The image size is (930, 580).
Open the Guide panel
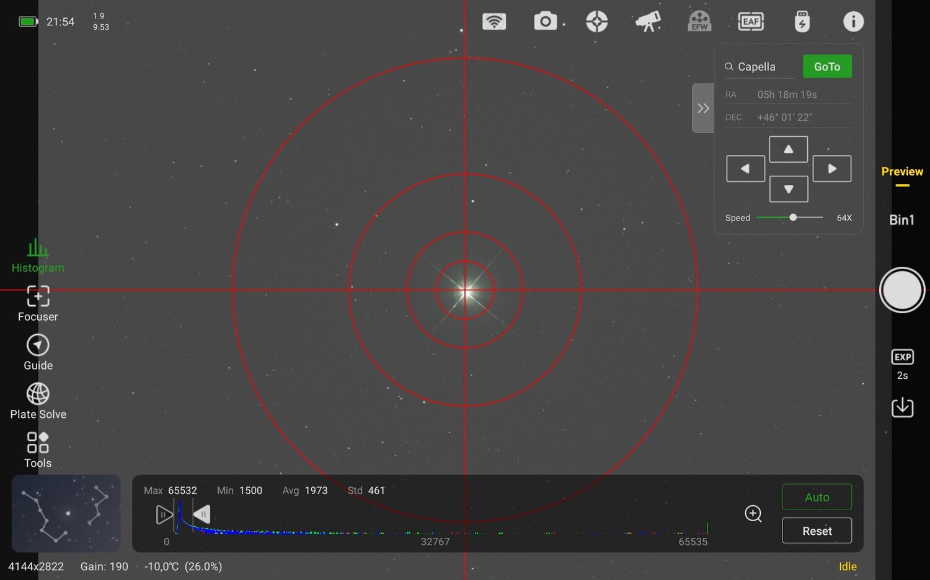click(x=37, y=352)
